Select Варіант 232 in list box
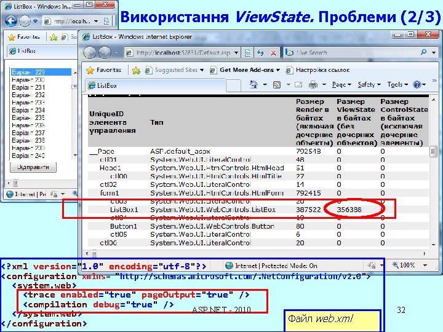The width and height of the screenshot is (443, 332). point(41,95)
